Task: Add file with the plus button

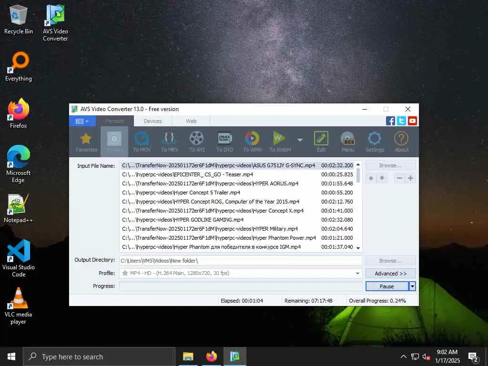Action: [410, 178]
